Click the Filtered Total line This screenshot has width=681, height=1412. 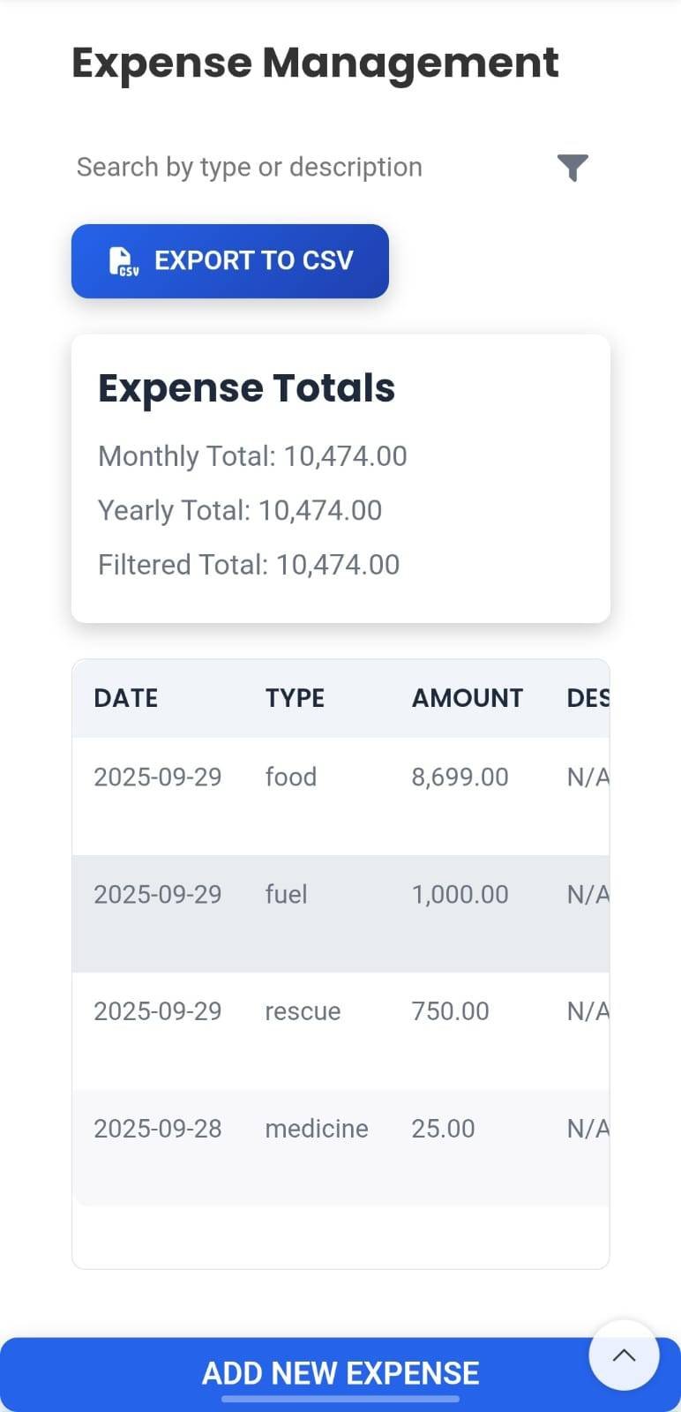click(248, 565)
